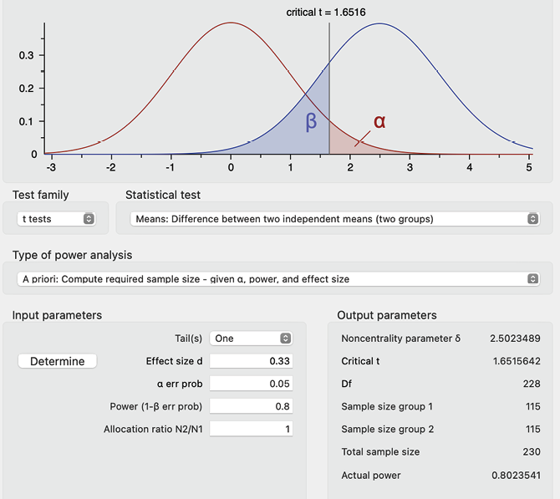Click the Actual power output value
The image size is (560, 499).
[515, 476]
